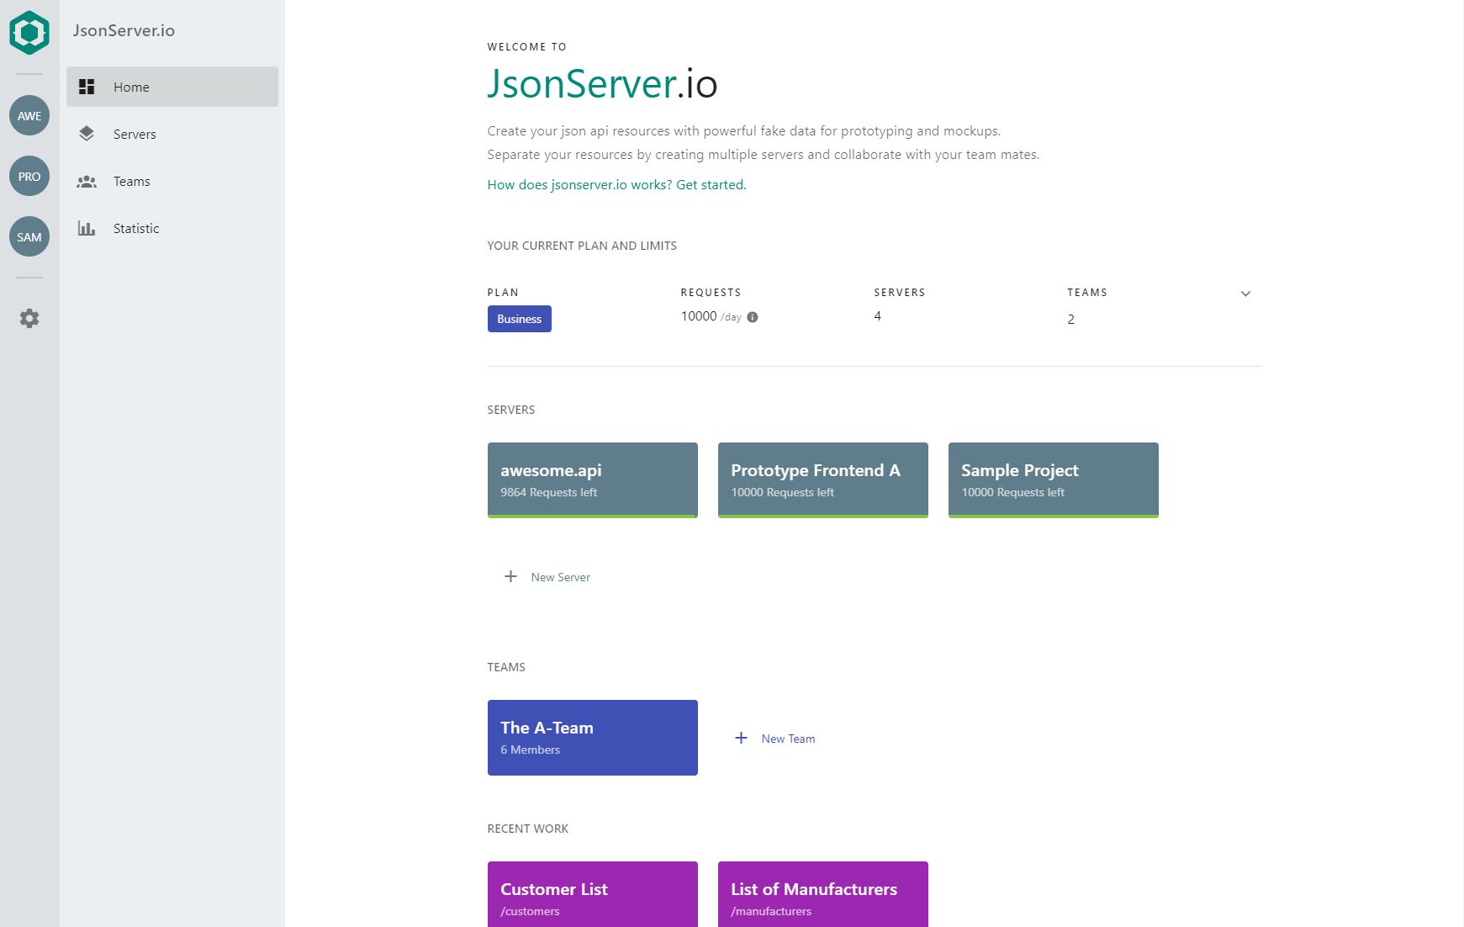The width and height of the screenshot is (1464, 927).
Task: Select the SAM workspace avatar
Action: [x=29, y=236]
